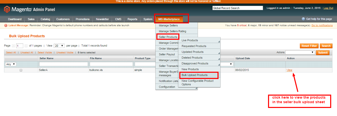This screenshot has width=337, height=116.
Task: Click Go to notifications link
Action: click(322, 25)
